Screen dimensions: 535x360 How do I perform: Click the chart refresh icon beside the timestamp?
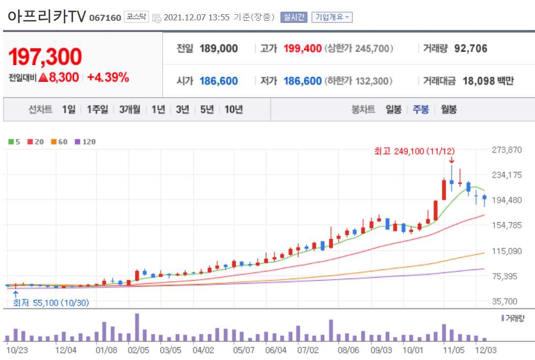coord(157,17)
